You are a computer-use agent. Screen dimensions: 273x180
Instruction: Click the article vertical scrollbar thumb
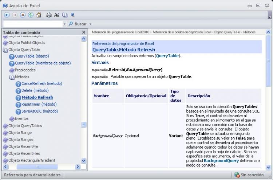268,61
